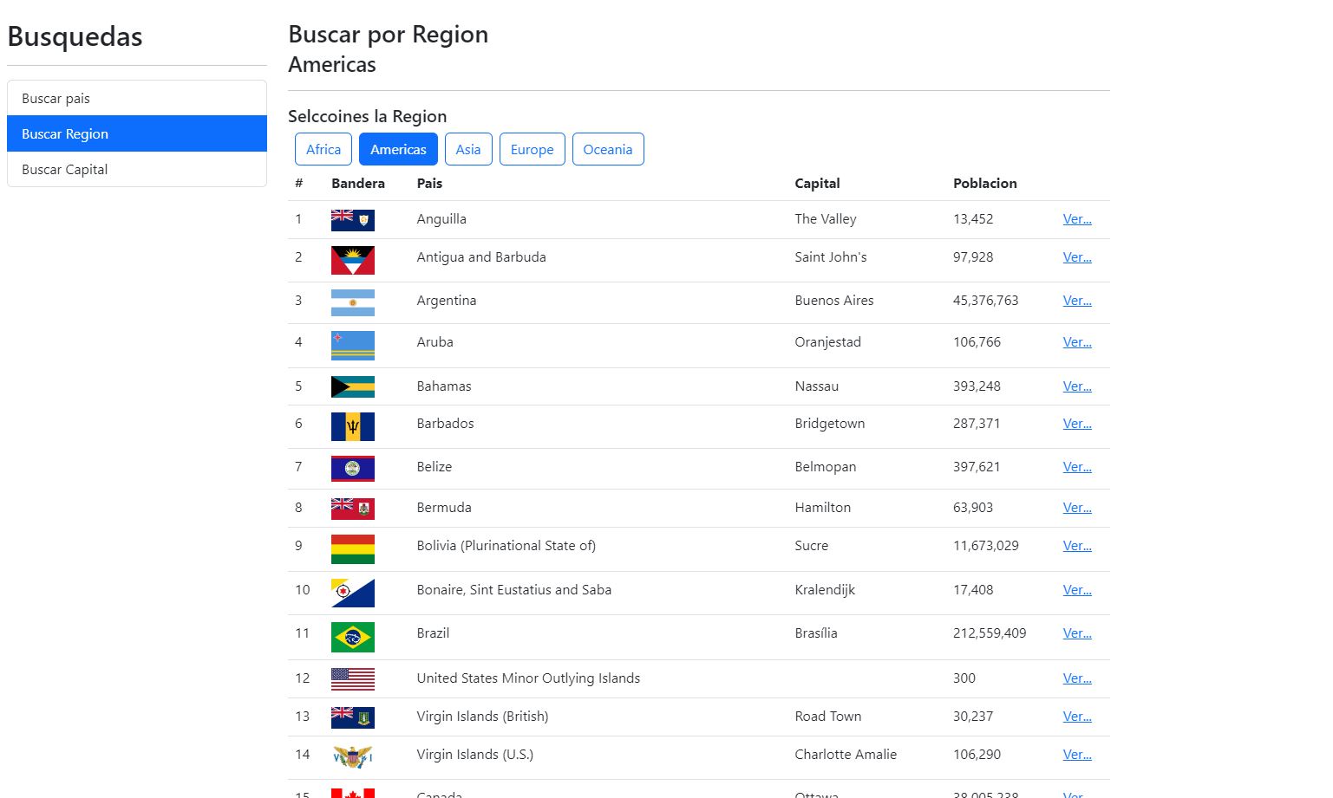Click the Bolivia flag icon

coord(352,548)
